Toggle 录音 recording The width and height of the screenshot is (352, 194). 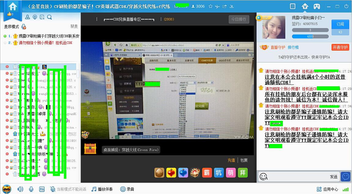click(x=127, y=189)
